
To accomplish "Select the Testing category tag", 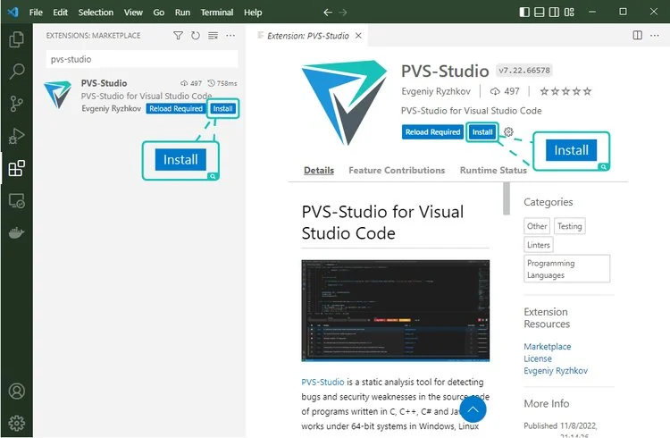I will (x=570, y=226).
